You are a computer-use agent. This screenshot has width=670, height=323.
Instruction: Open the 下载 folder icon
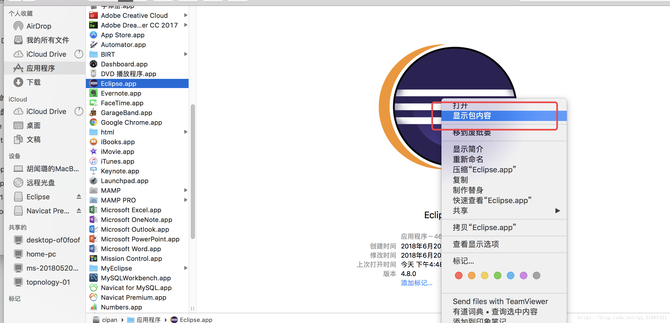pyautogui.click(x=18, y=82)
